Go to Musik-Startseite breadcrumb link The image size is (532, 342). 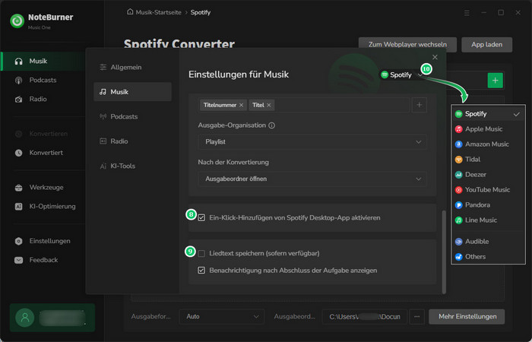point(158,12)
